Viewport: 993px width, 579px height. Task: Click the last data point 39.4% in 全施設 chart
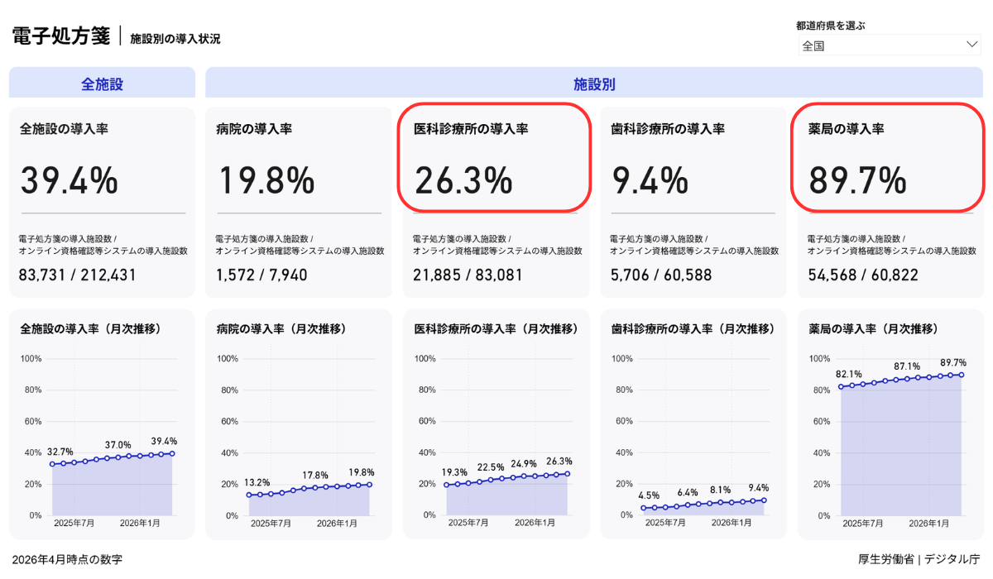pyautogui.click(x=172, y=453)
